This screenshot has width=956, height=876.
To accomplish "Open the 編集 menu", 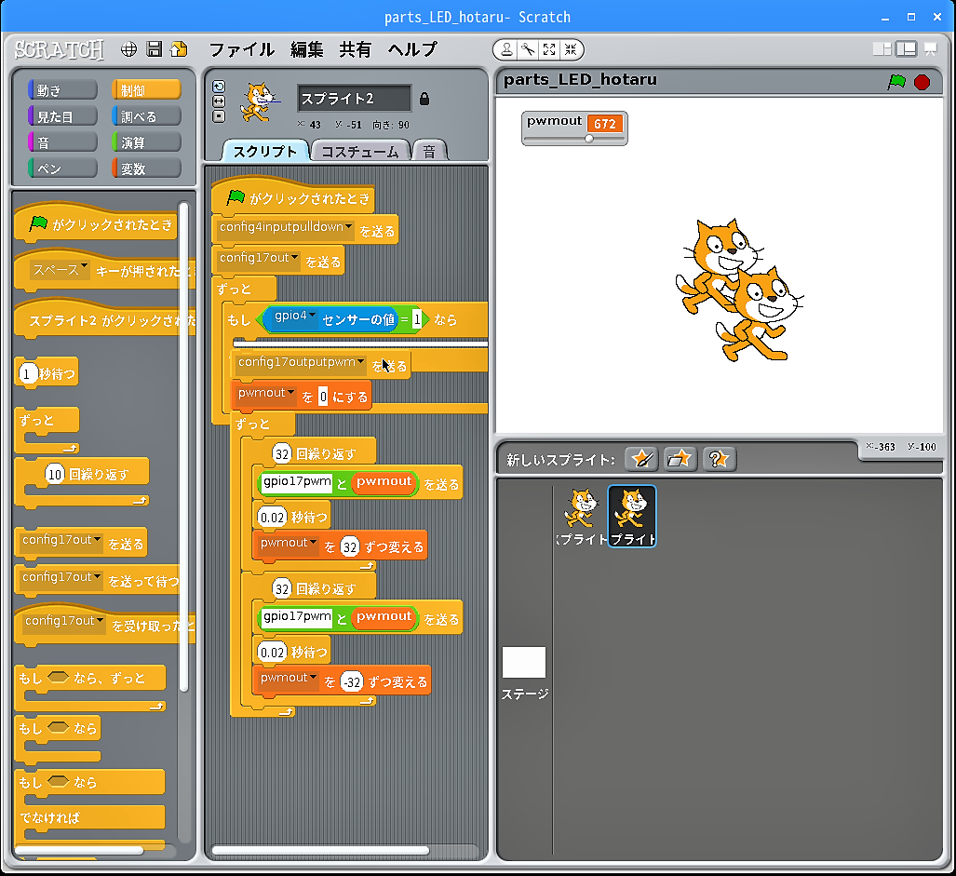I will [x=306, y=49].
